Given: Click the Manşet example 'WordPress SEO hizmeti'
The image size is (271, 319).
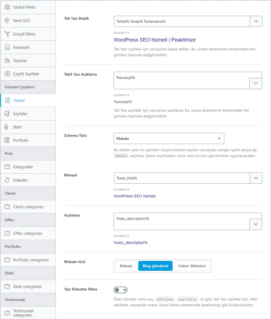Looking at the screenshot, I should pyautogui.click(x=134, y=196).
